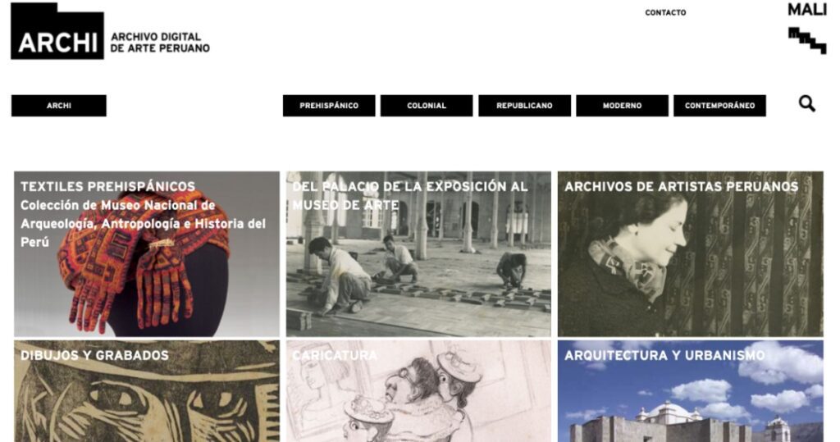Click the MALI text logo
Viewport: 840px width, 442px height.
807,10
